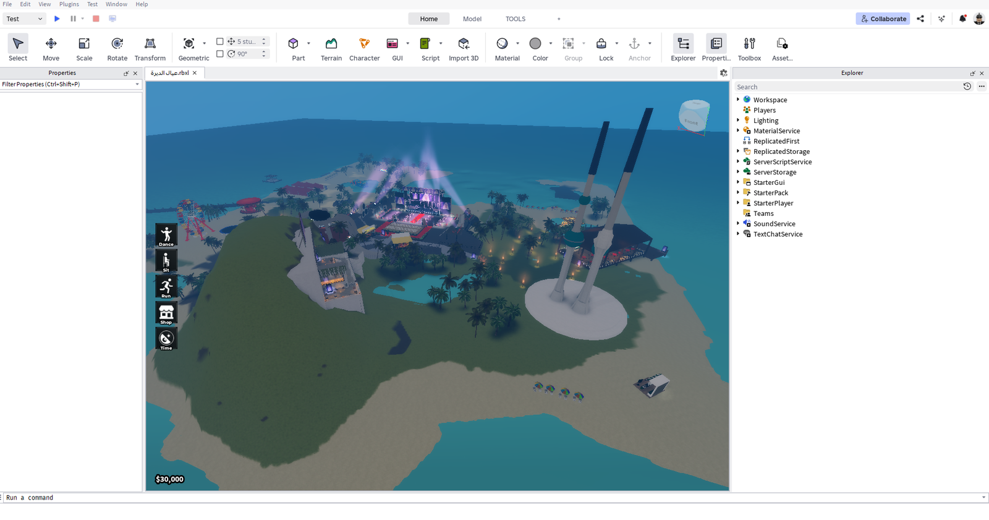The image size is (989, 520).
Task: Click the Share icon
Action: coord(920,19)
